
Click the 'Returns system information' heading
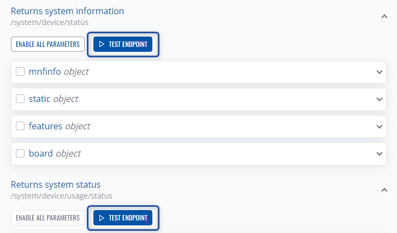click(x=67, y=11)
